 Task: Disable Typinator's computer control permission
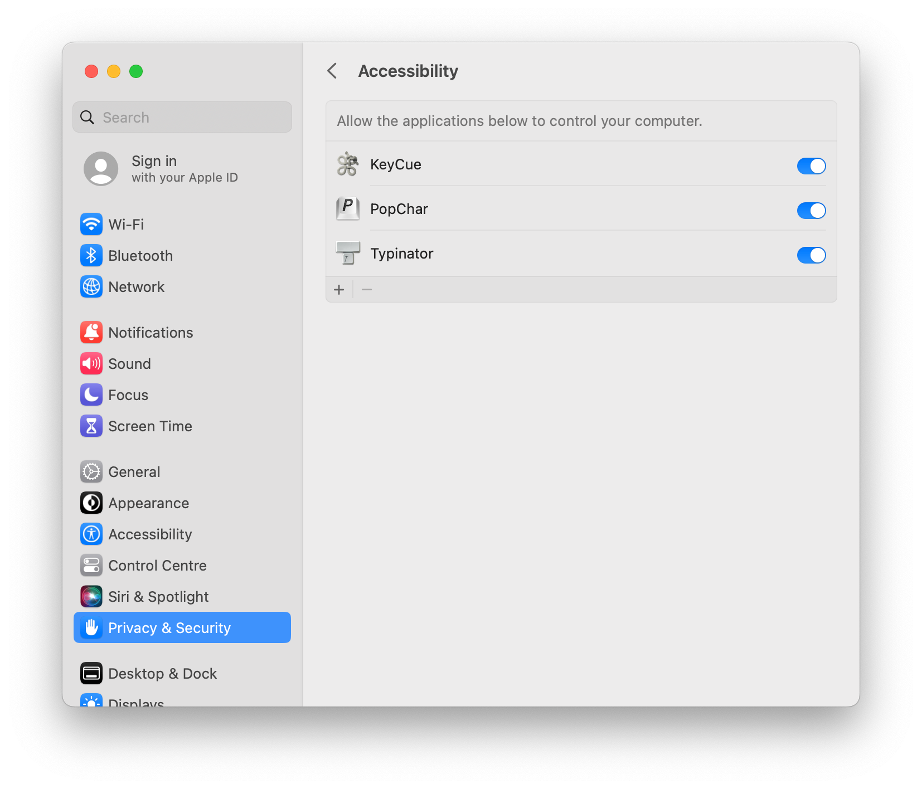[x=811, y=255]
